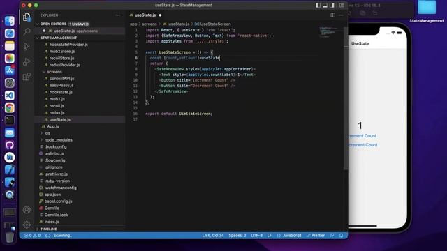This screenshot has height=251, width=447.
Task: Click the app breadcrumb segment
Action: tap(133, 24)
